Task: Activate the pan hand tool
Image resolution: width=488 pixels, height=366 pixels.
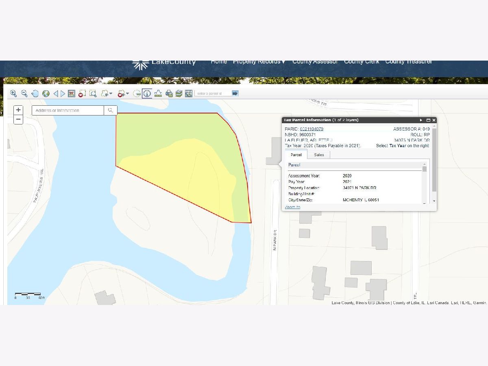Action: point(35,94)
